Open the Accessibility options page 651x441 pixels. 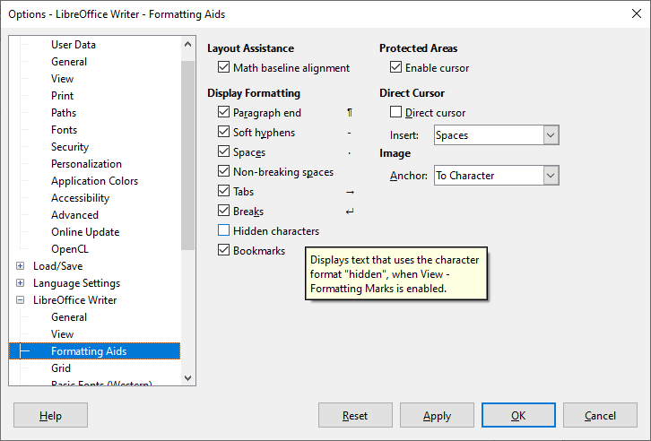tap(80, 198)
